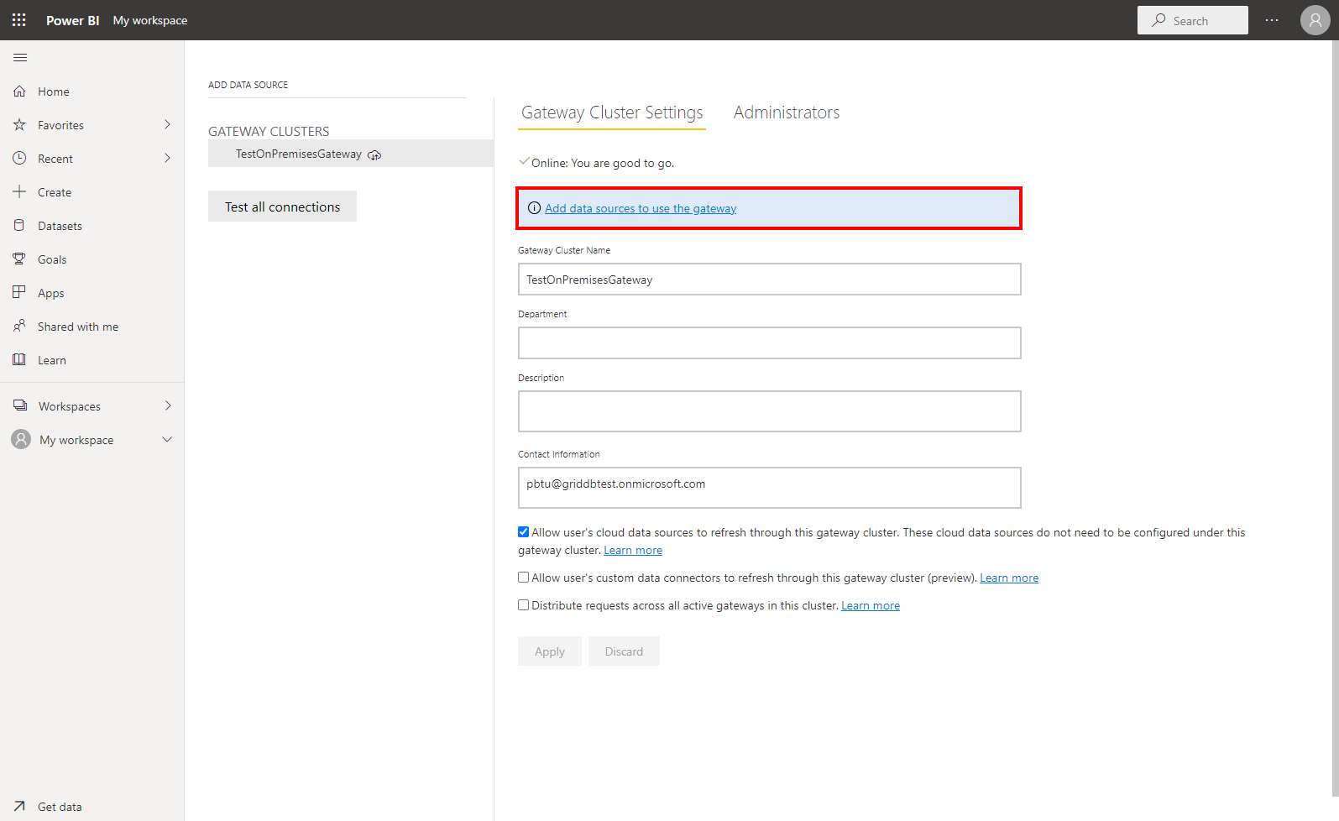Open Goals trophy icon

point(19,259)
